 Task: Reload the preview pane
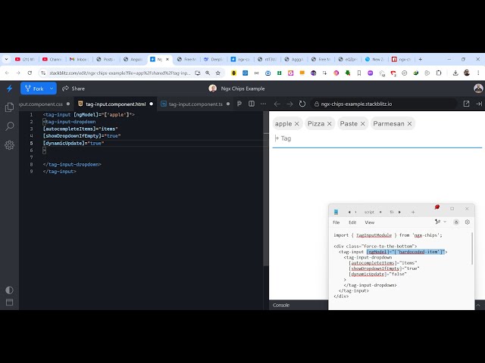coord(302,104)
